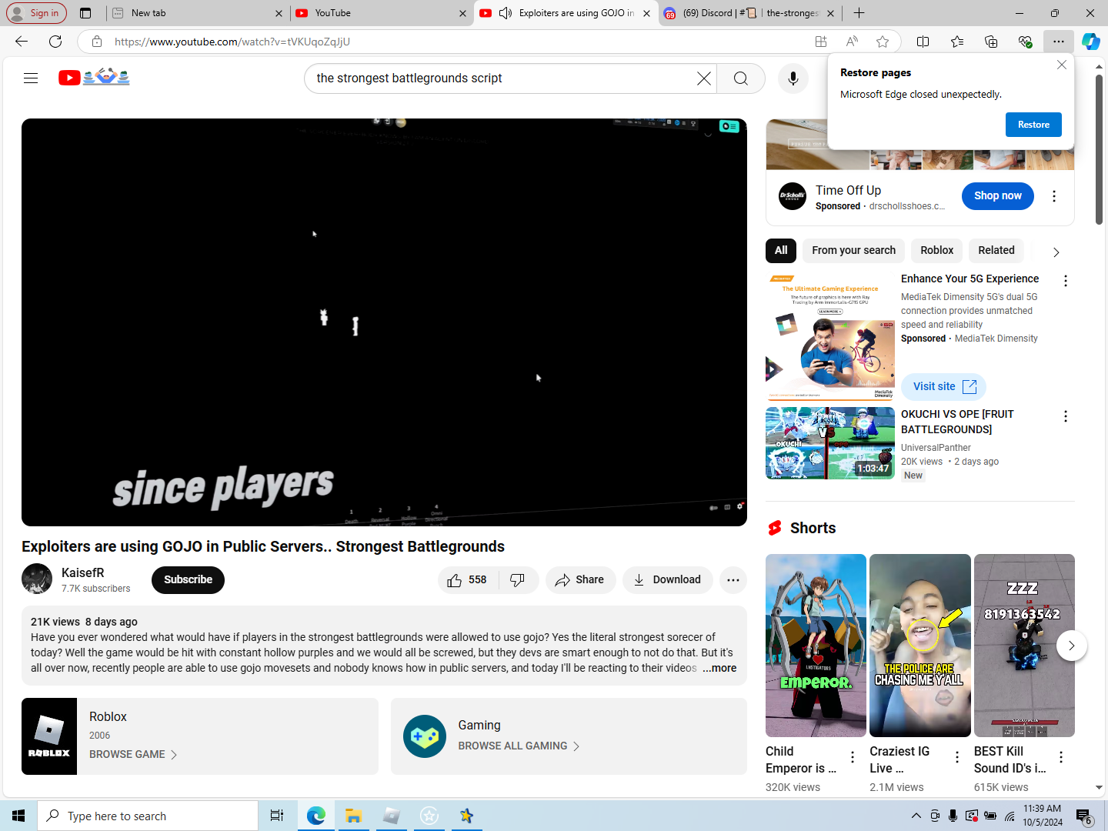1108x831 pixels.
Task: Dislike the video
Action: pyautogui.click(x=518, y=579)
